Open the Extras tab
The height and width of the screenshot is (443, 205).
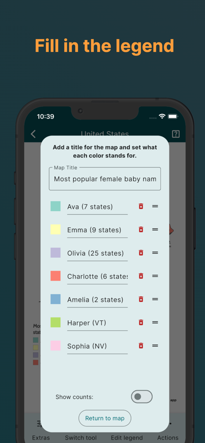pos(41,438)
